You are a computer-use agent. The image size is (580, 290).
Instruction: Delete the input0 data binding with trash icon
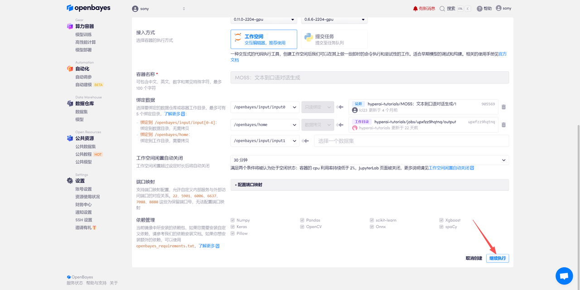pos(503,107)
